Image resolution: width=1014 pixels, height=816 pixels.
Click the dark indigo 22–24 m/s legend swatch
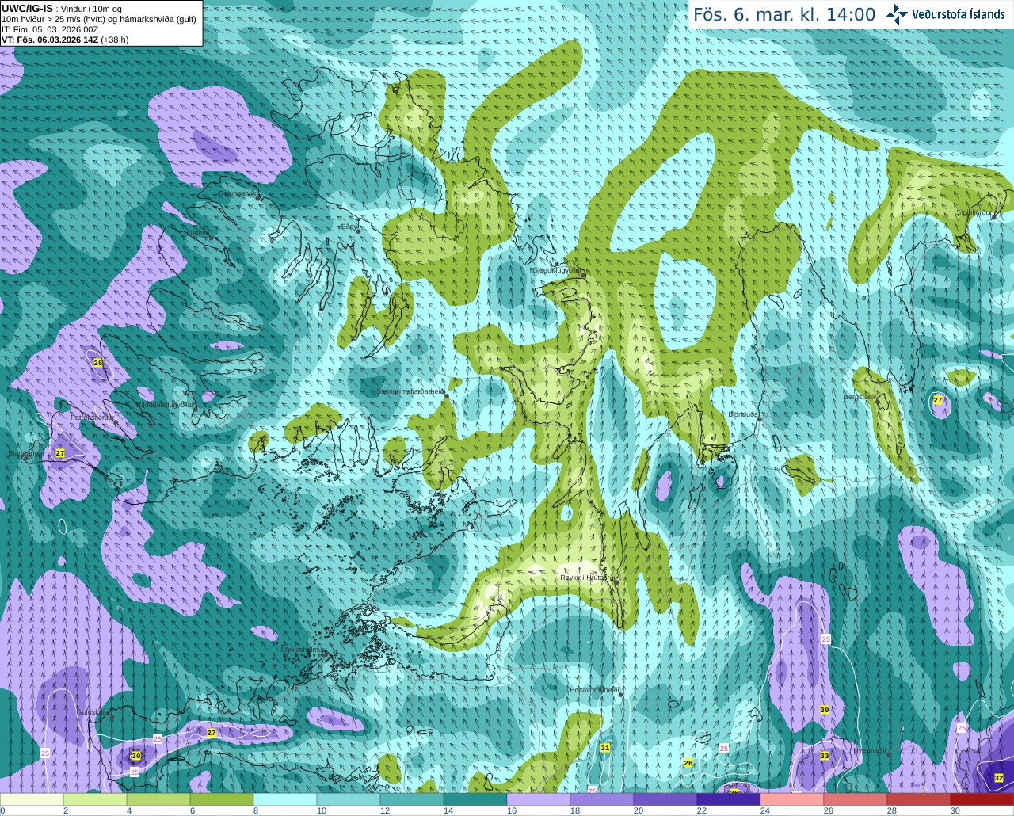[729, 799]
